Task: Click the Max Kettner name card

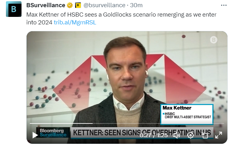Action: pos(187,112)
